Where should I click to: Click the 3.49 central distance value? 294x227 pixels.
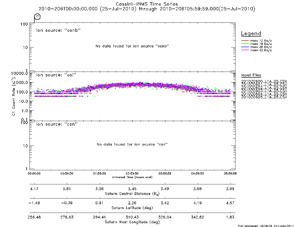pos(165,189)
